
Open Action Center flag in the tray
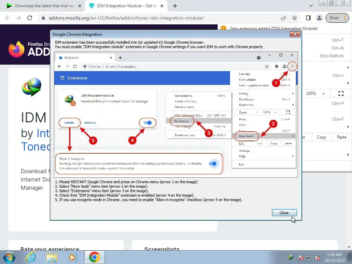(x=300, y=257)
